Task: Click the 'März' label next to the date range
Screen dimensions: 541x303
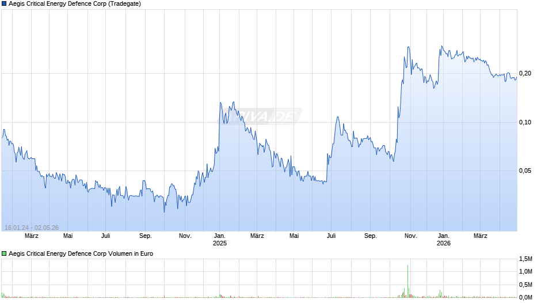Action: pos(32,236)
